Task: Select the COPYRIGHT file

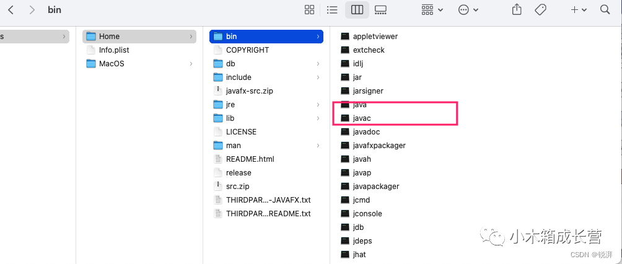Action: pos(266,50)
